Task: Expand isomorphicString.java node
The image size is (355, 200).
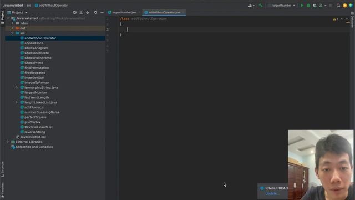Action: [17, 88]
